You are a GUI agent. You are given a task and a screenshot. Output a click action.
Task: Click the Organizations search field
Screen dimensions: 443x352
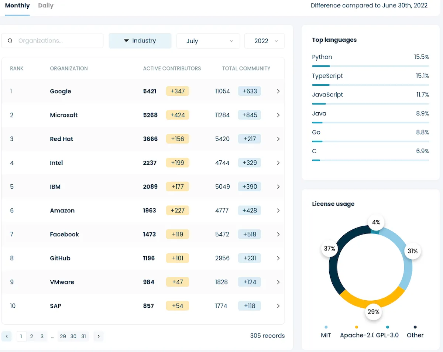(52, 41)
